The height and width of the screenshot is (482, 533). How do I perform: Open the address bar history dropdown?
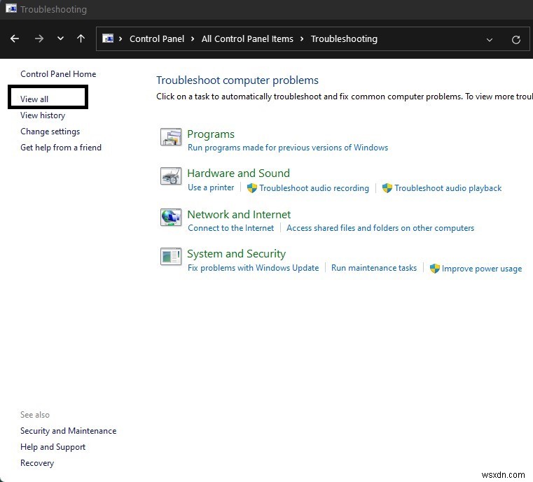[490, 40]
